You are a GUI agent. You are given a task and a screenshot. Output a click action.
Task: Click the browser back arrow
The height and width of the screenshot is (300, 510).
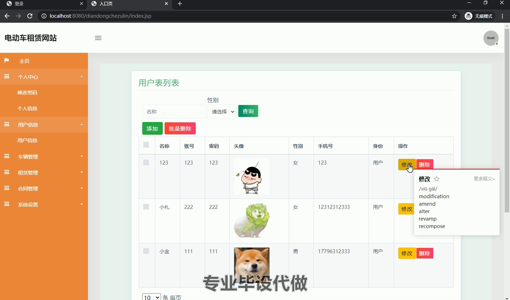pyautogui.click(x=7, y=16)
